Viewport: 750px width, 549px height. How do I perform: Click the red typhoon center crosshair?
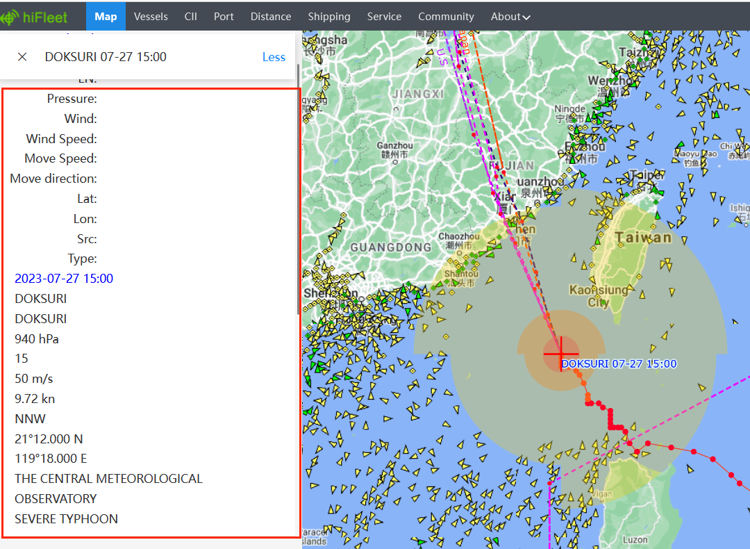(560, 354)
